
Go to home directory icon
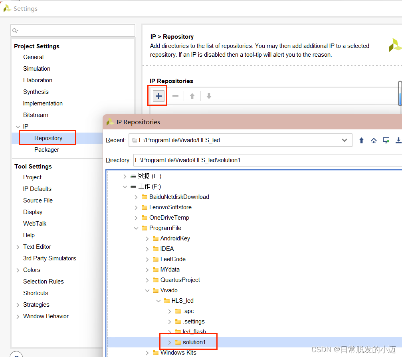click(x=374, y=140)
